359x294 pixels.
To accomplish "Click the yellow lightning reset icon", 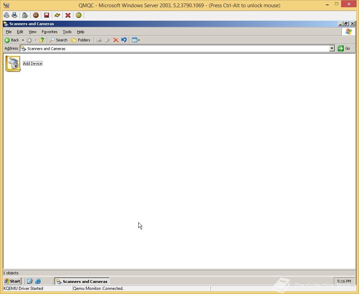I will tap(57, 15).
